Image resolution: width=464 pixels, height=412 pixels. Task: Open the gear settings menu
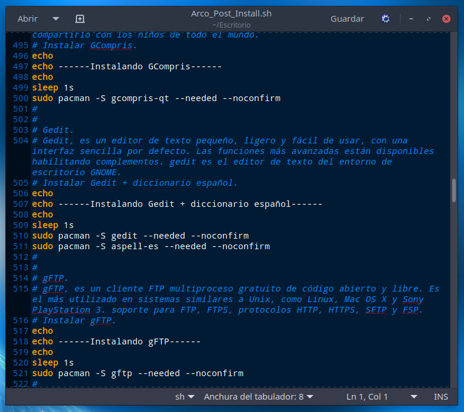386,19
